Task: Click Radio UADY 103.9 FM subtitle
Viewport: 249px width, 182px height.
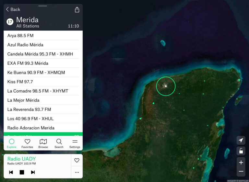Action: (21, 164)
